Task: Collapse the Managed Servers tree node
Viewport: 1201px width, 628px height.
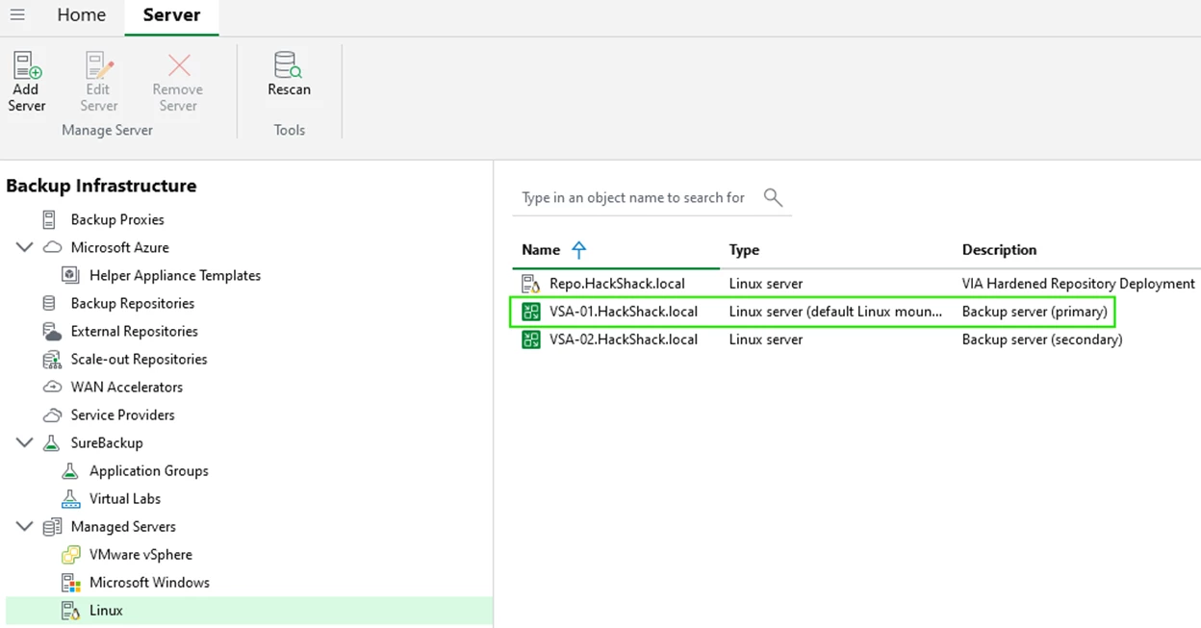Action: pyautogui.click(x=25, y=526)
